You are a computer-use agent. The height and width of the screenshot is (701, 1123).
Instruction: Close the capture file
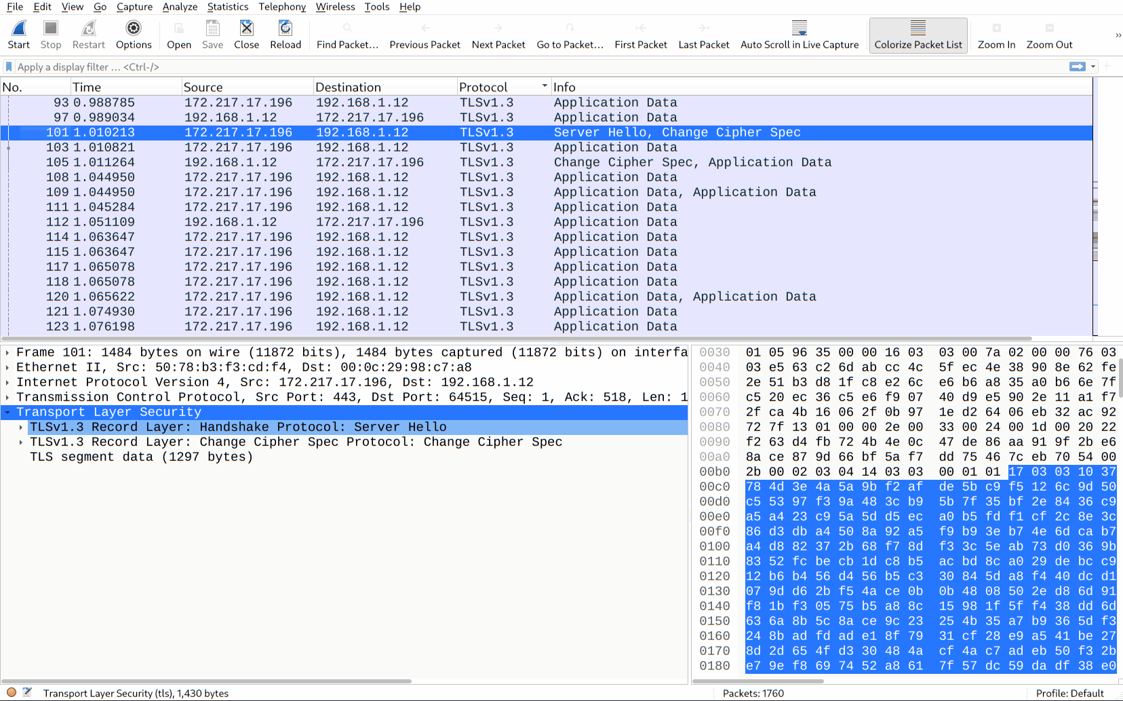[x=246, y=35]
